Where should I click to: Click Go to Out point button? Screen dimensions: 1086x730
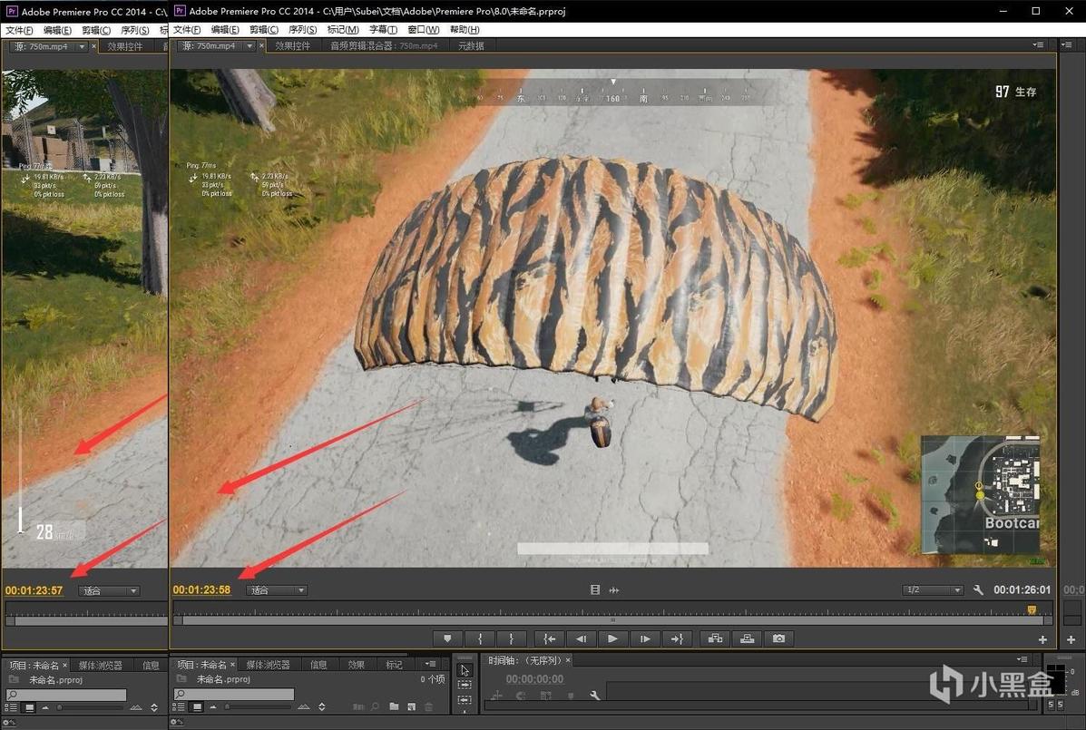(677, 638)
